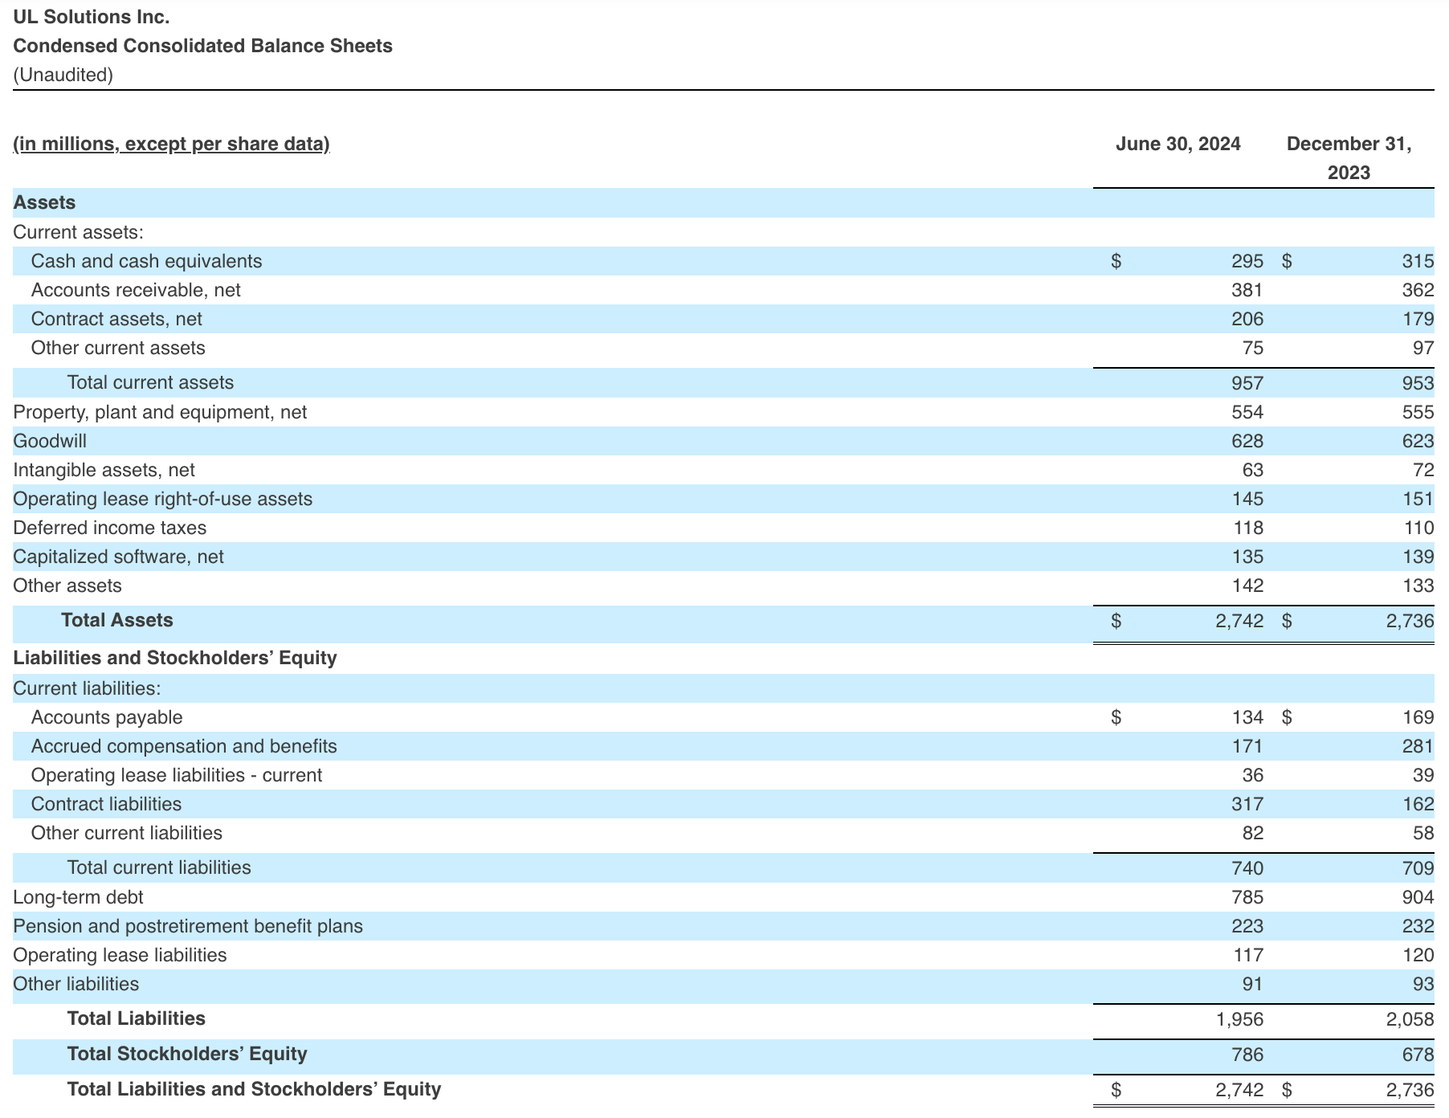Click the 'Contract assets, net' label
This screenshot has width=1449, height=1118.
coord(116,319)
